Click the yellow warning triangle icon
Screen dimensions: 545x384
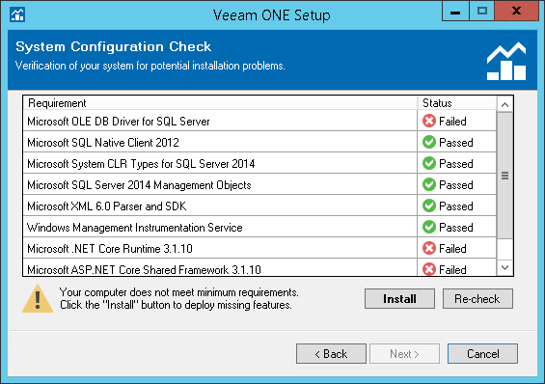pyautogui.click(x=38, y=299)
